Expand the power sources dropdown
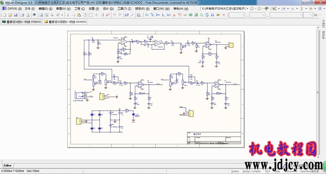 click(x=297, y=9)
